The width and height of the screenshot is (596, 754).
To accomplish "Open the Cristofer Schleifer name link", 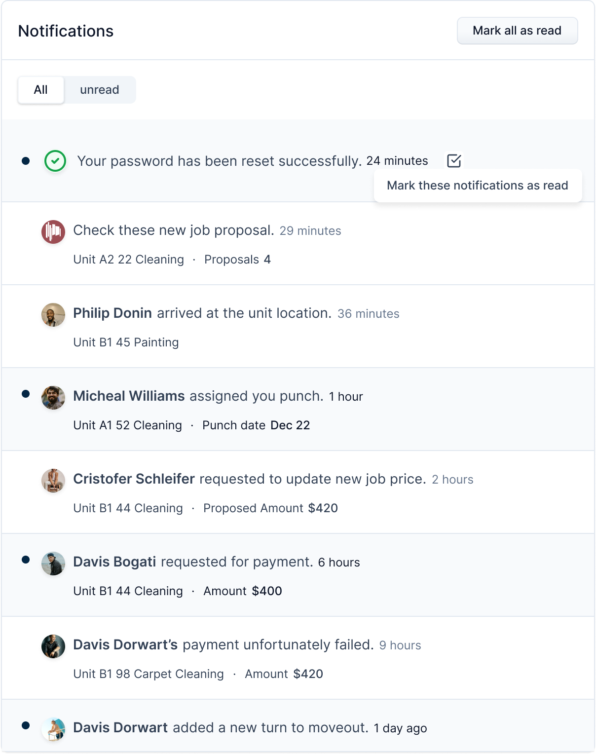I will tap(134, 479).
